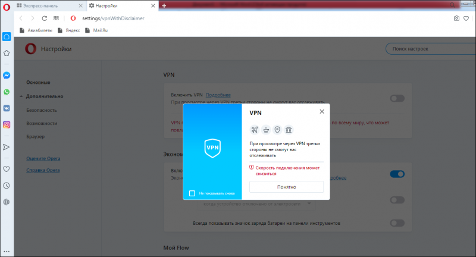Launch WhatsApp from sidebar
The image size is (476, 257).
[x=7, y=92]
